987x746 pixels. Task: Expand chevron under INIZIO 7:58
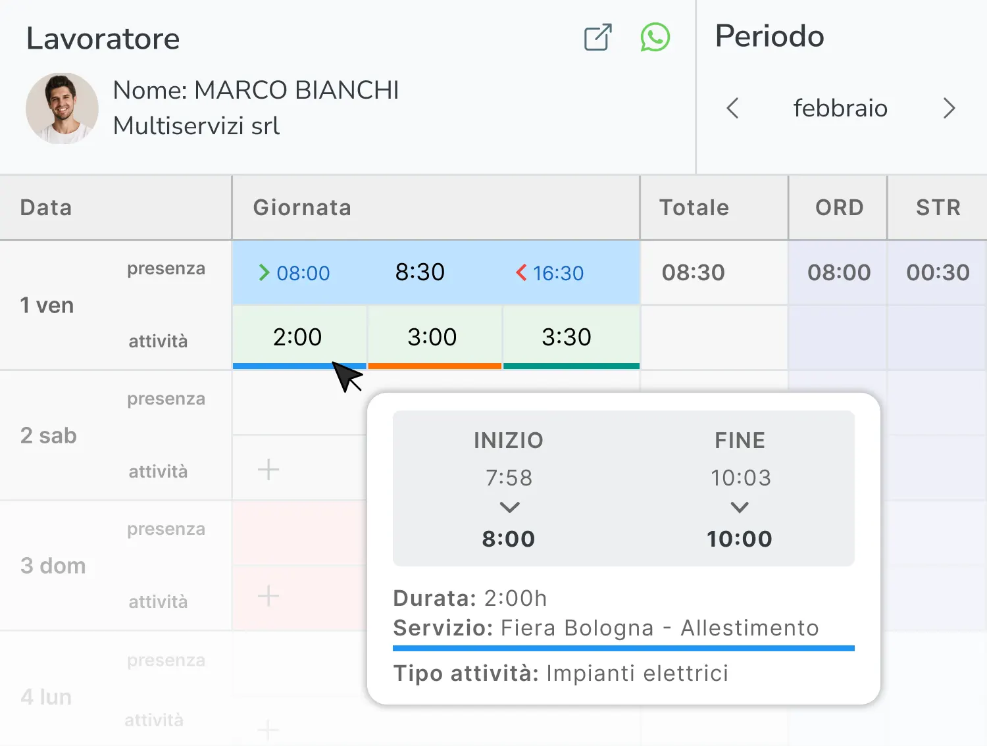tap(509, 507)
